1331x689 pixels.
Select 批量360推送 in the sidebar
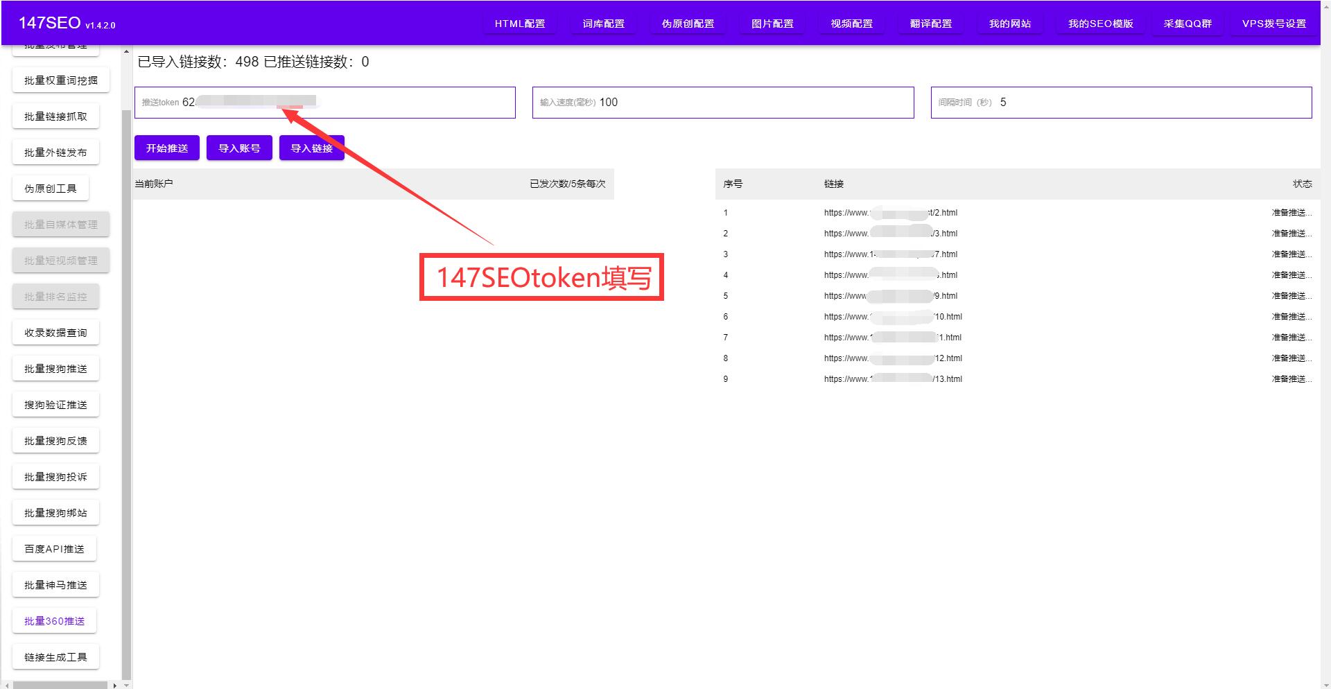(x=54, y=621)
